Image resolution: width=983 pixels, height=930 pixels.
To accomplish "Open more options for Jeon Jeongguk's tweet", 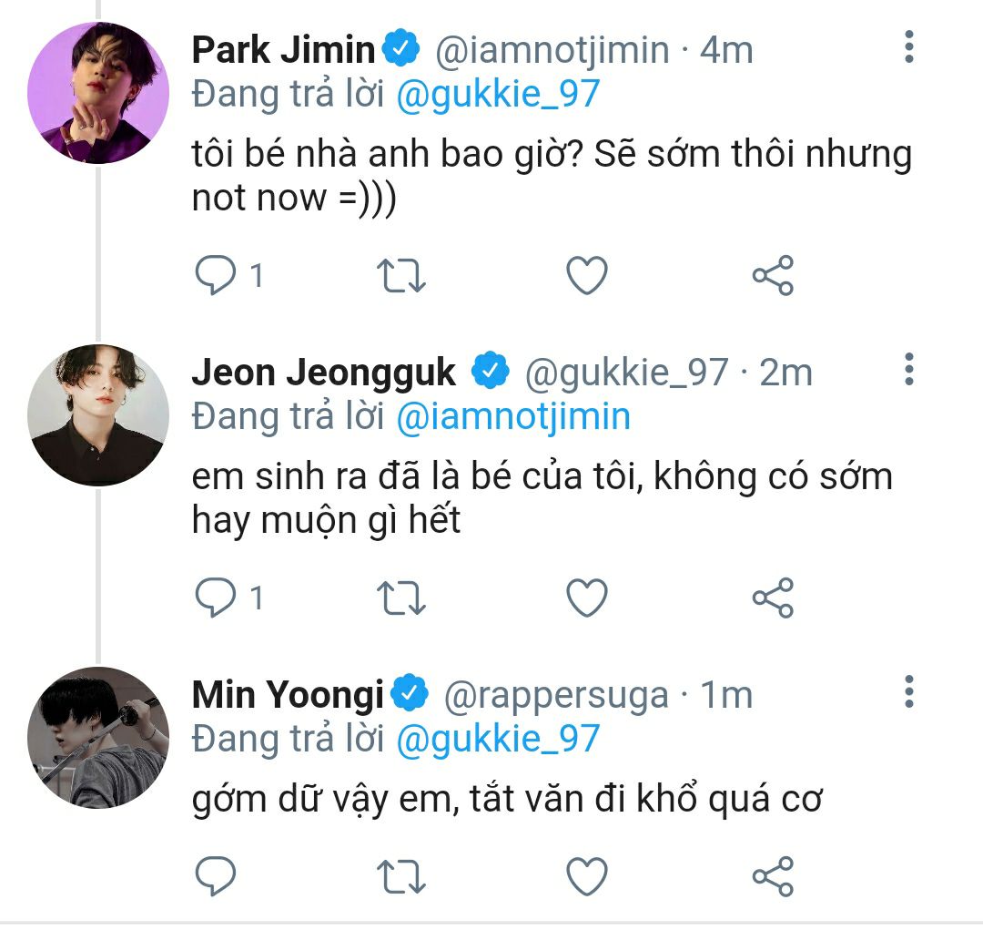I will coord(909,369).
